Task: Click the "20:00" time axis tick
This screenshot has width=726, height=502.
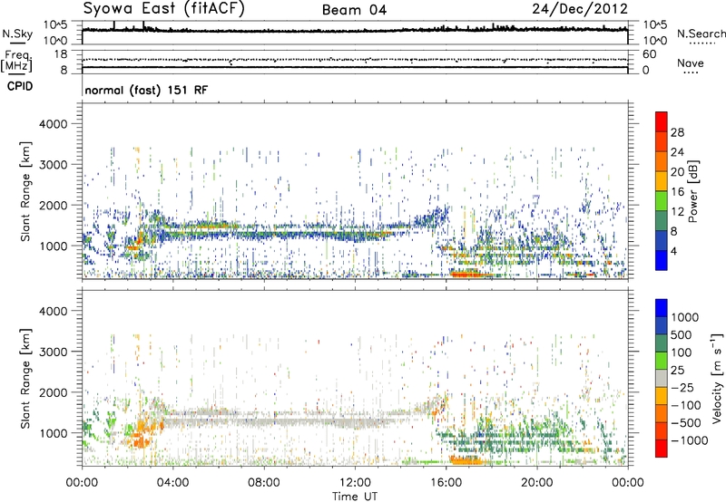Action: pos(536,483)
